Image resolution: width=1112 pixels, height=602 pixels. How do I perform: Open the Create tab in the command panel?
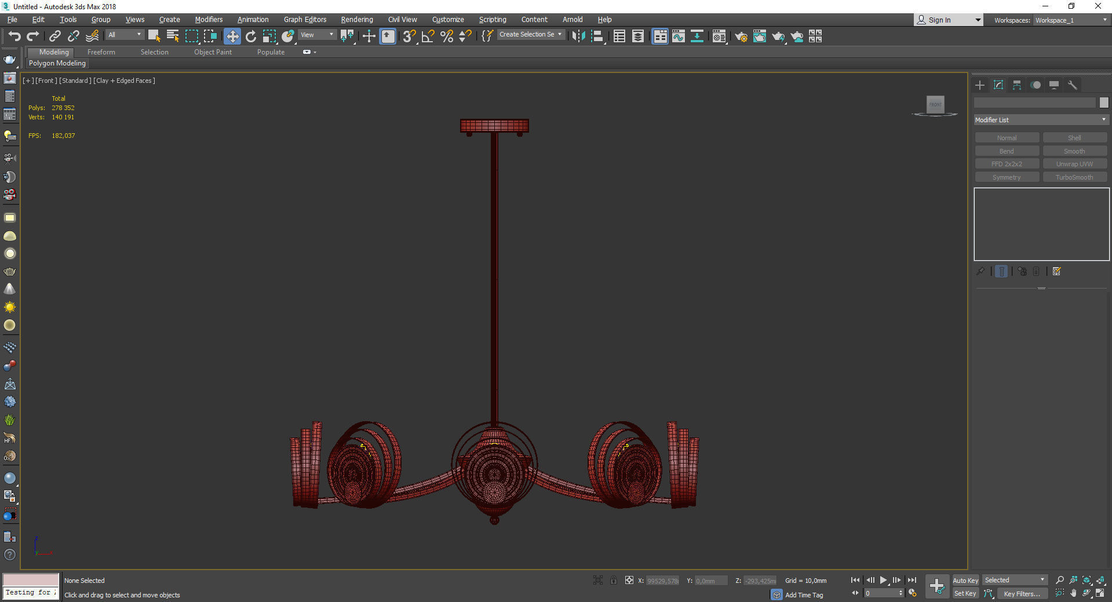(x=980, y=85)
